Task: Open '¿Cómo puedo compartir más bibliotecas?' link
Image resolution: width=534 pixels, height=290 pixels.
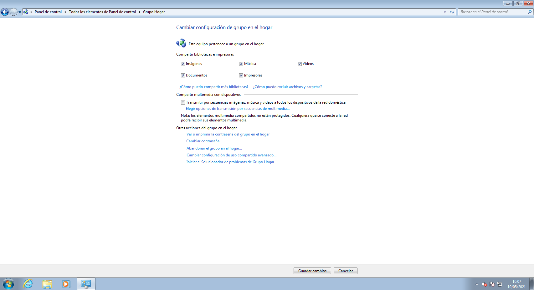Action: pos(214,87)
